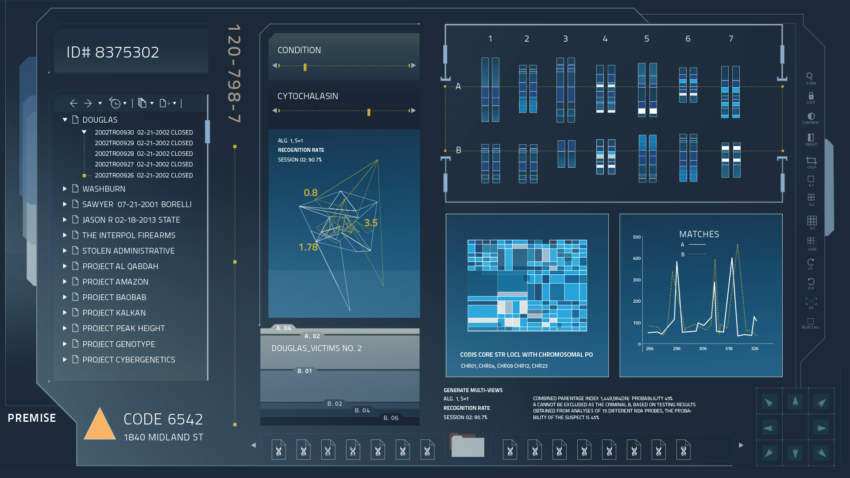Click the back arrow in file browser toolbar
This screenshot has width=850, height=478.
[73, 103]
